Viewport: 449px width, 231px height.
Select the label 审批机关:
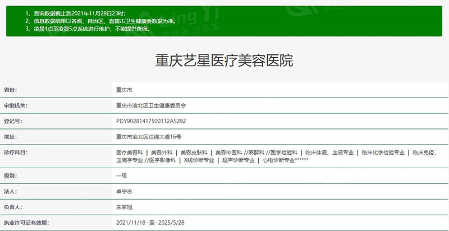(x=16, y=105)
